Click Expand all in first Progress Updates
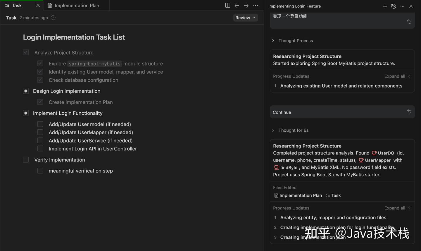Viewport: 421px width, 251px height. tap(395, 76)
